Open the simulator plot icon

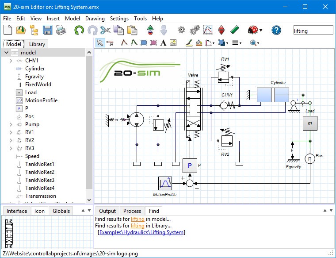208,30
